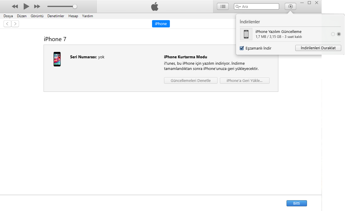Viewport: 345px width, 211px height.
Task: Open the Düzen menu
Action: pos(22,16)
